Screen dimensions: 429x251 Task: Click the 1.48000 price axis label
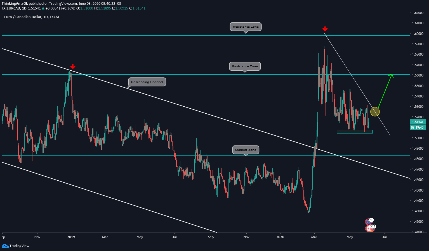(x=418, y=159)
